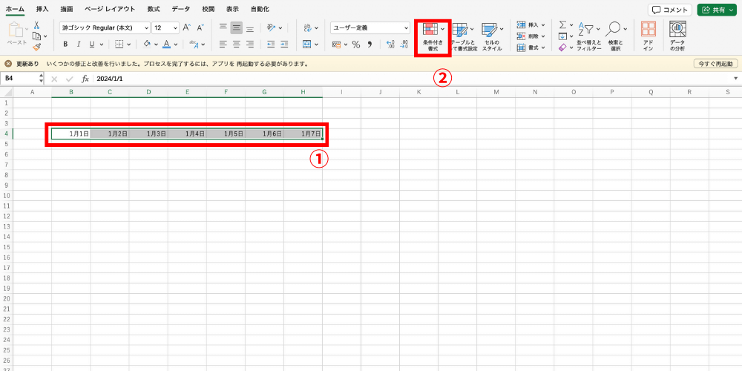Click the wrap text icon

coord(307,28)
